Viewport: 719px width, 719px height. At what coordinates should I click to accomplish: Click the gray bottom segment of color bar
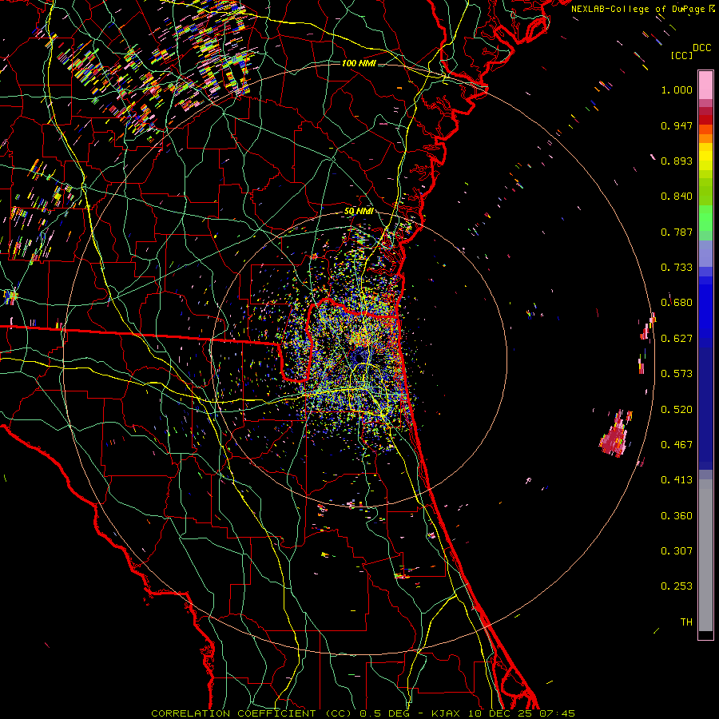tap(705, 555)
